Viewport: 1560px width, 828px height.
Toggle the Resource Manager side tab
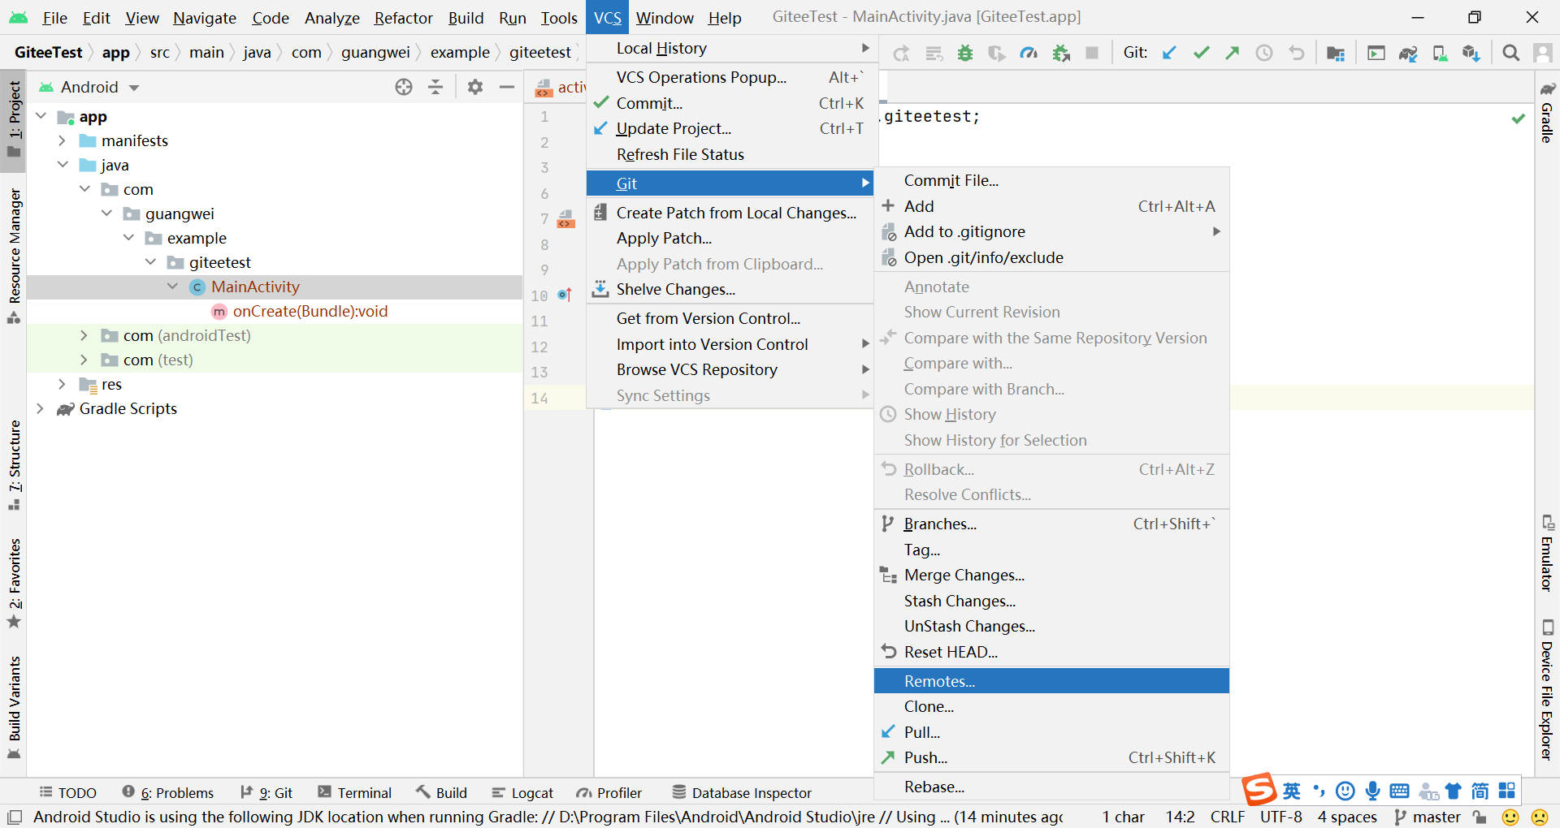14,256
